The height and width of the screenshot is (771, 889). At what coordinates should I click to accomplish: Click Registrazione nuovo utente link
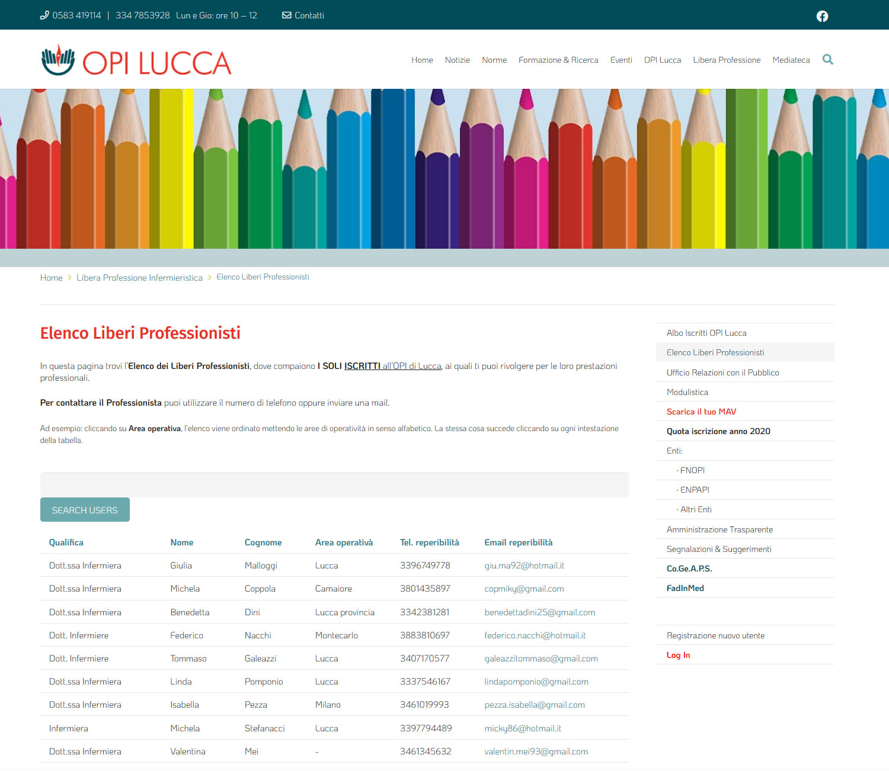pos(715,635)
